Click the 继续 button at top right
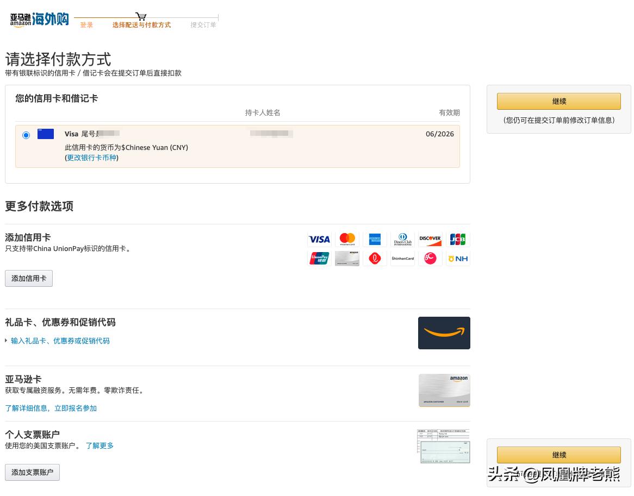634x496 pixels. pos(558,101)
